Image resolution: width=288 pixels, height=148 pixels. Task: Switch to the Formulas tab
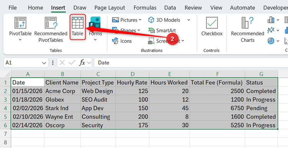145,8
